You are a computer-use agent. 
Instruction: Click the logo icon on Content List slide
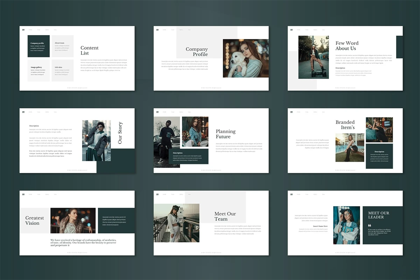(x=23, y=30)
